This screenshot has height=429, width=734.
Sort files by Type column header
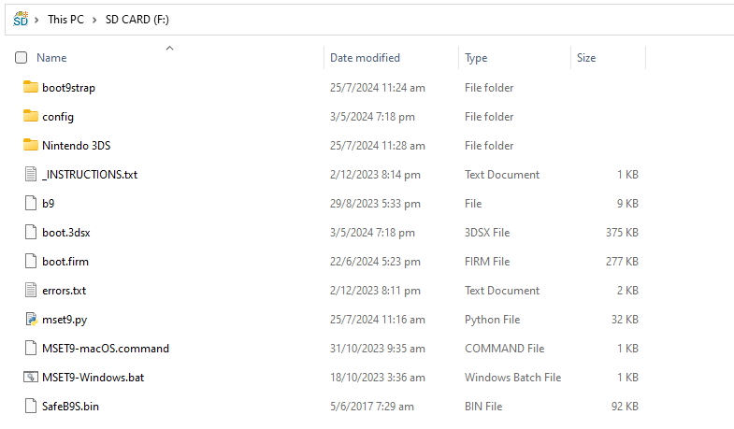coord(476,58)
